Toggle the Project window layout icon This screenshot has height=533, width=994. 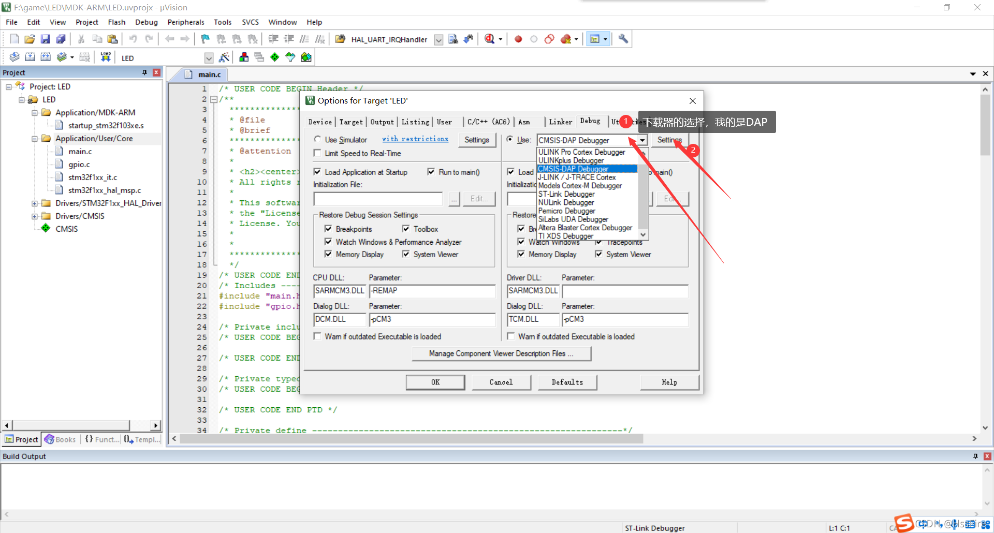tap(595, 39)
